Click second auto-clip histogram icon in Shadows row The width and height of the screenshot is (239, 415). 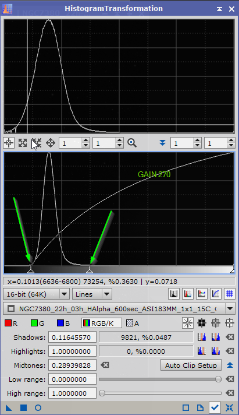tap(216, 337)
